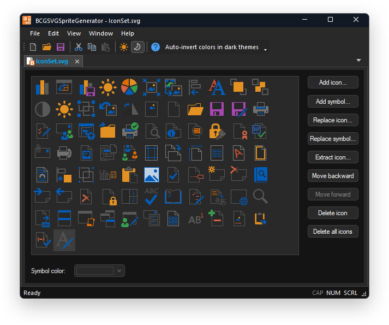Image resolution: width=389 pixels, height=325 pixels.
Task: Select the document with magnifier preview icon
Action: (152, 131)
